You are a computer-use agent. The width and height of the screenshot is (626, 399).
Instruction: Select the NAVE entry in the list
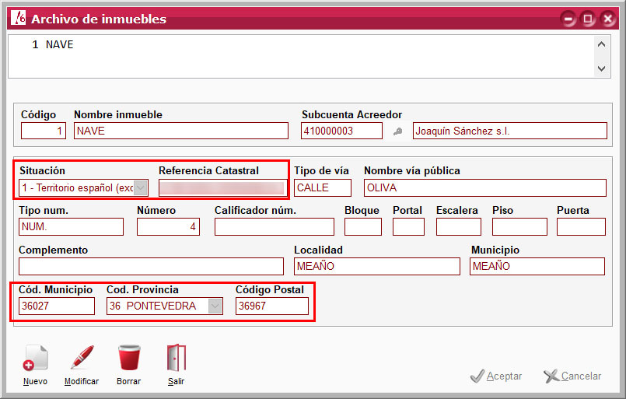point(60,45)
